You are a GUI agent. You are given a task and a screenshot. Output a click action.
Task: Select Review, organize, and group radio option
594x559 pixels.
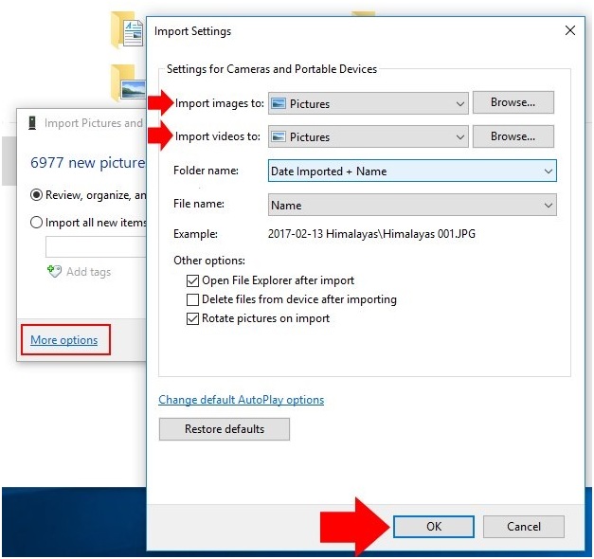pos(37,194)
